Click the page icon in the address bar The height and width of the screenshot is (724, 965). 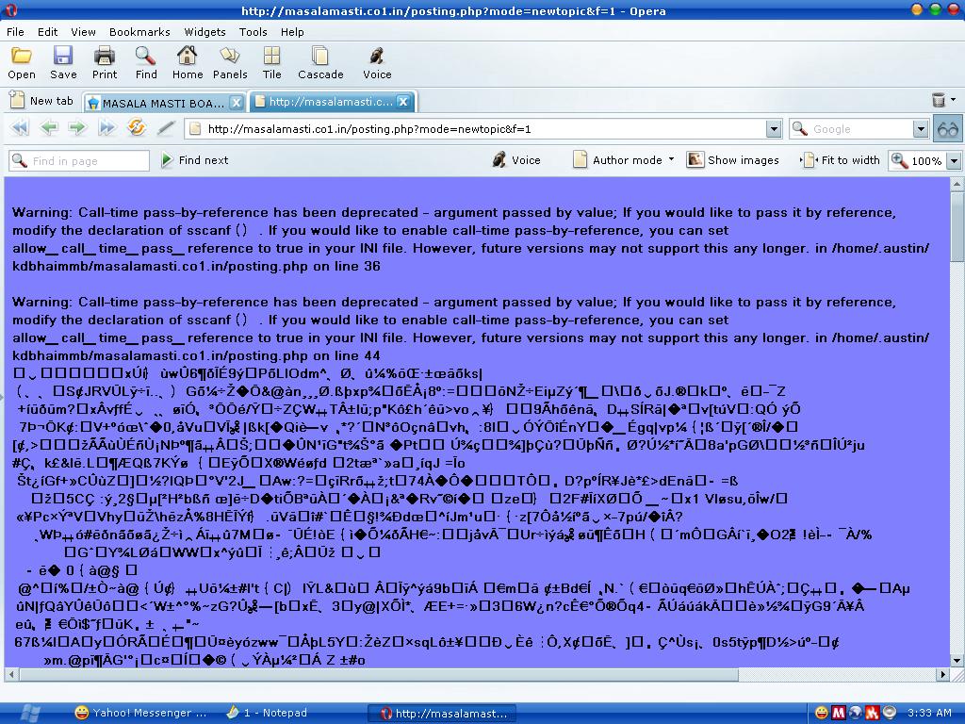[195, 128]
